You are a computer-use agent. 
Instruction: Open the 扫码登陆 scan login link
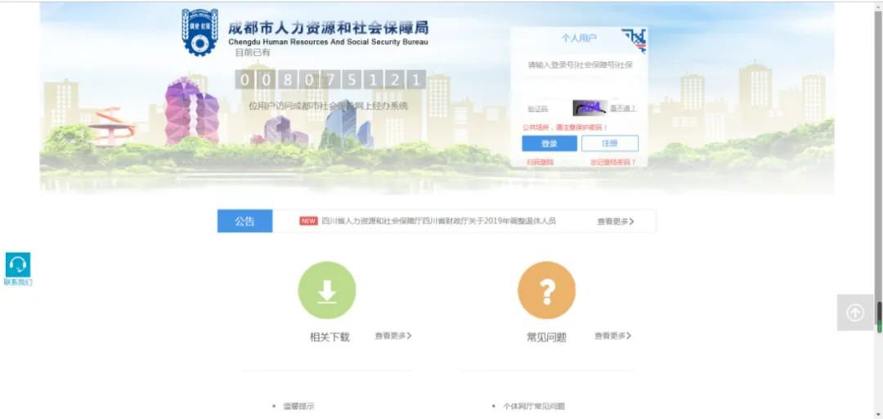tap(540, 162)
